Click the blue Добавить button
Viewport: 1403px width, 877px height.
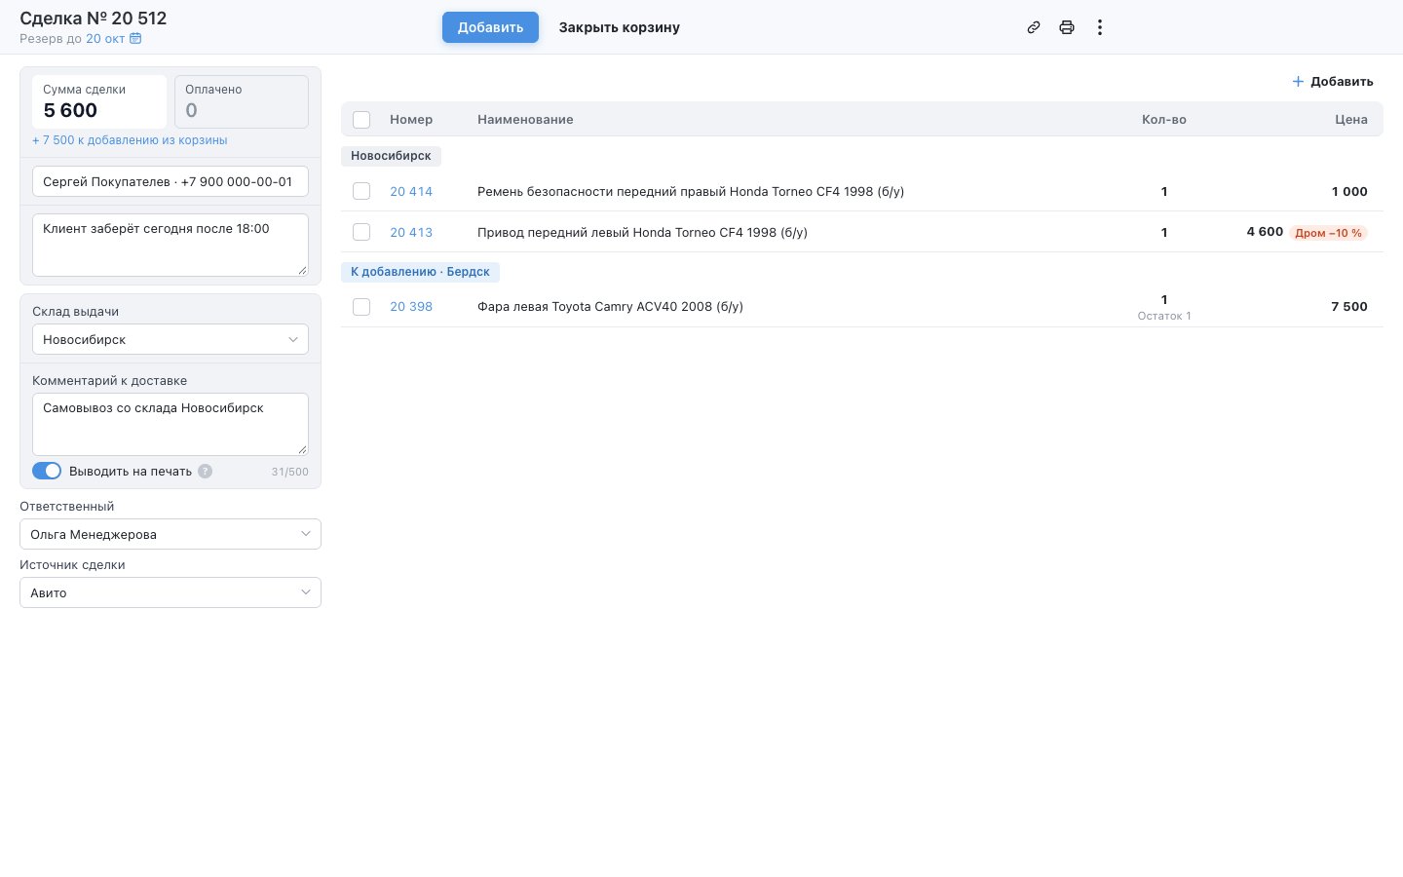pos(490,27)
